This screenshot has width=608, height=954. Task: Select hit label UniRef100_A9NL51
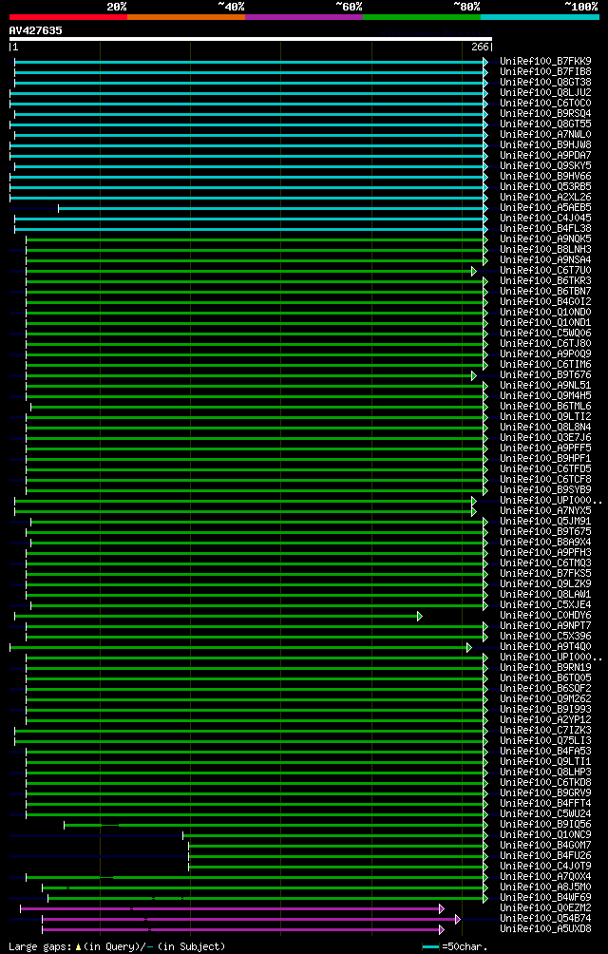point(545,385)
